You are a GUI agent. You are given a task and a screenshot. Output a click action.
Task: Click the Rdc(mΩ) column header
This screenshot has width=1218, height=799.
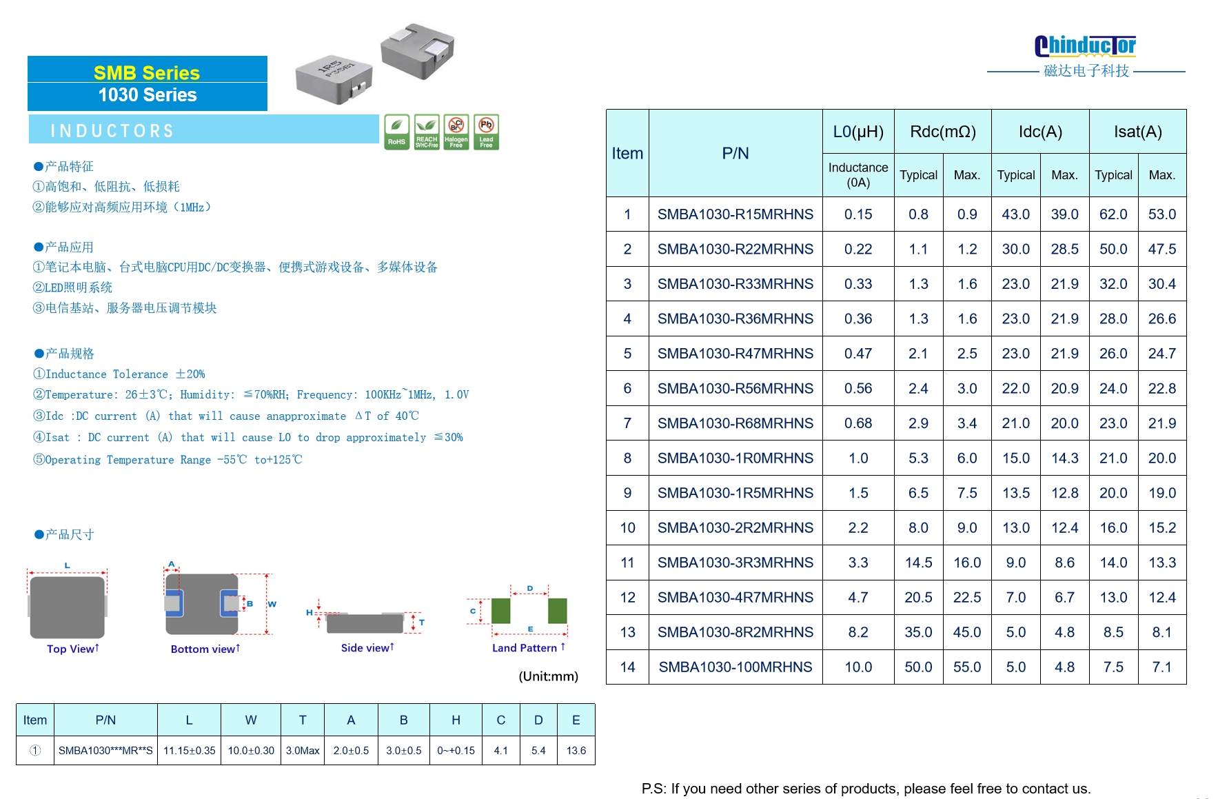[943, 132]
